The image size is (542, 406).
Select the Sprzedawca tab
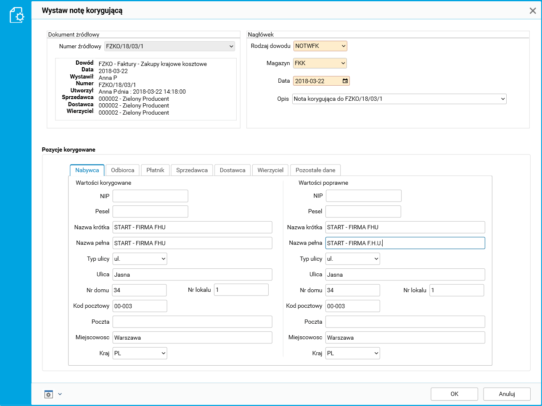coord(192,170)
